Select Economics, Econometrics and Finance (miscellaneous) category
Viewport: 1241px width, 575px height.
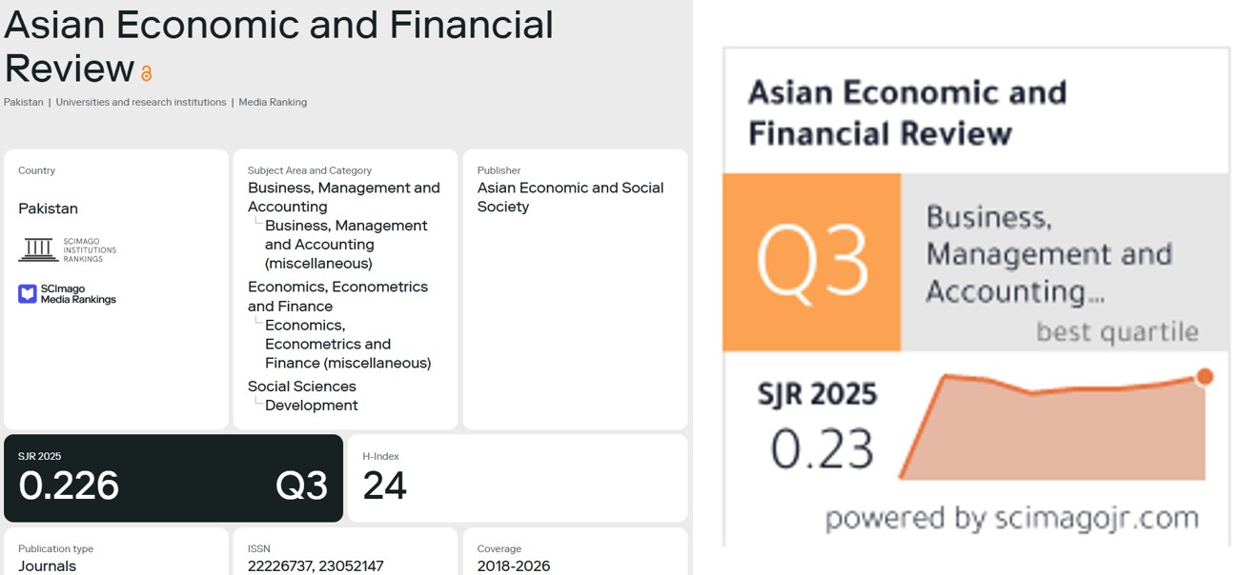pos(348,344)
